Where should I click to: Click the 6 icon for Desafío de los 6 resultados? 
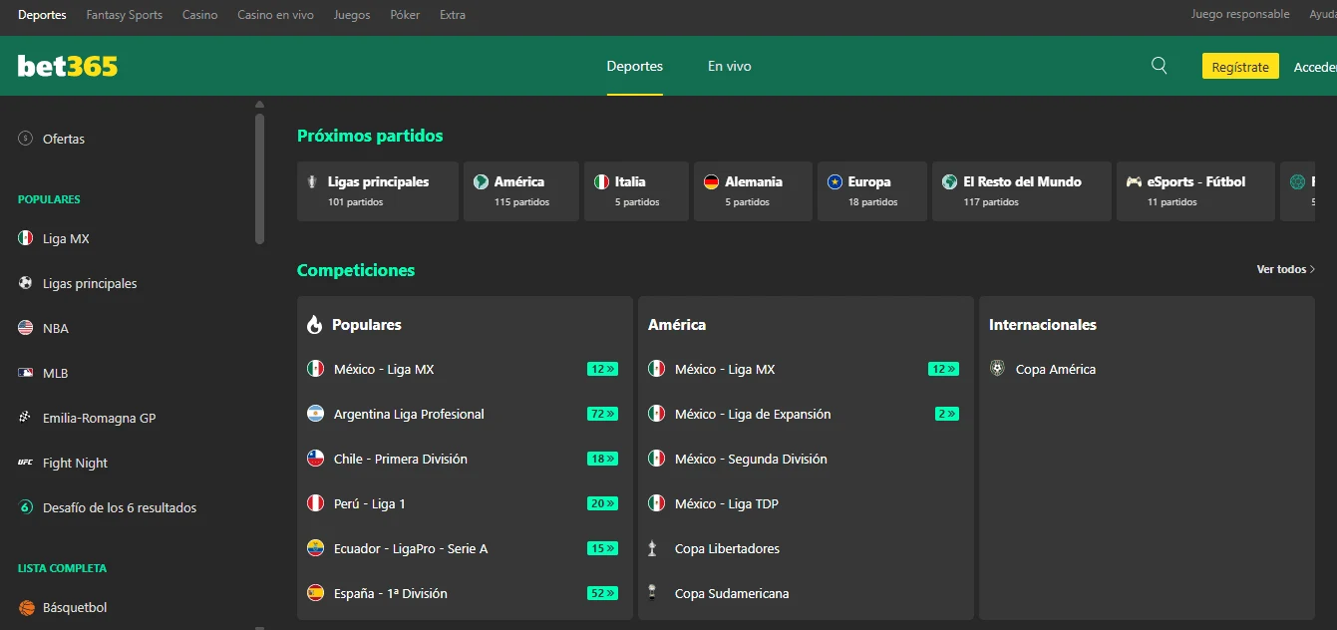click(x=26, y=507)
